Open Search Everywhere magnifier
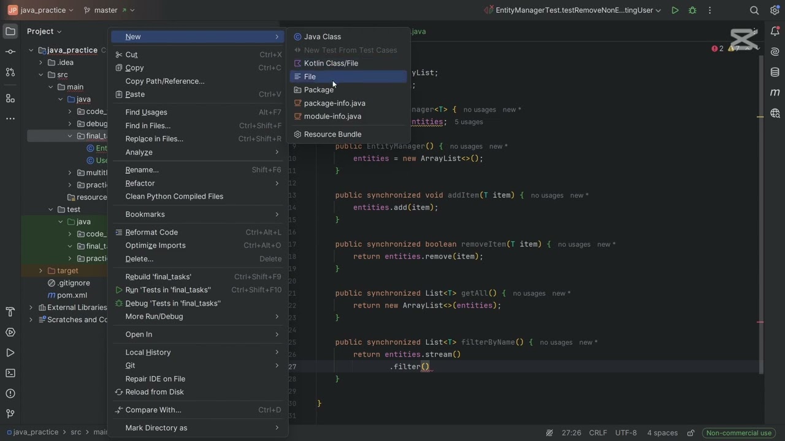This screenshot has height=441, width=785. point(754,10)
